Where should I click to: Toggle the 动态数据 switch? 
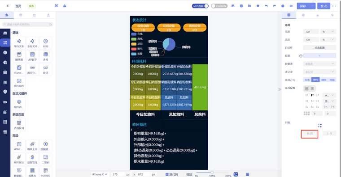[x=200, y=6]
